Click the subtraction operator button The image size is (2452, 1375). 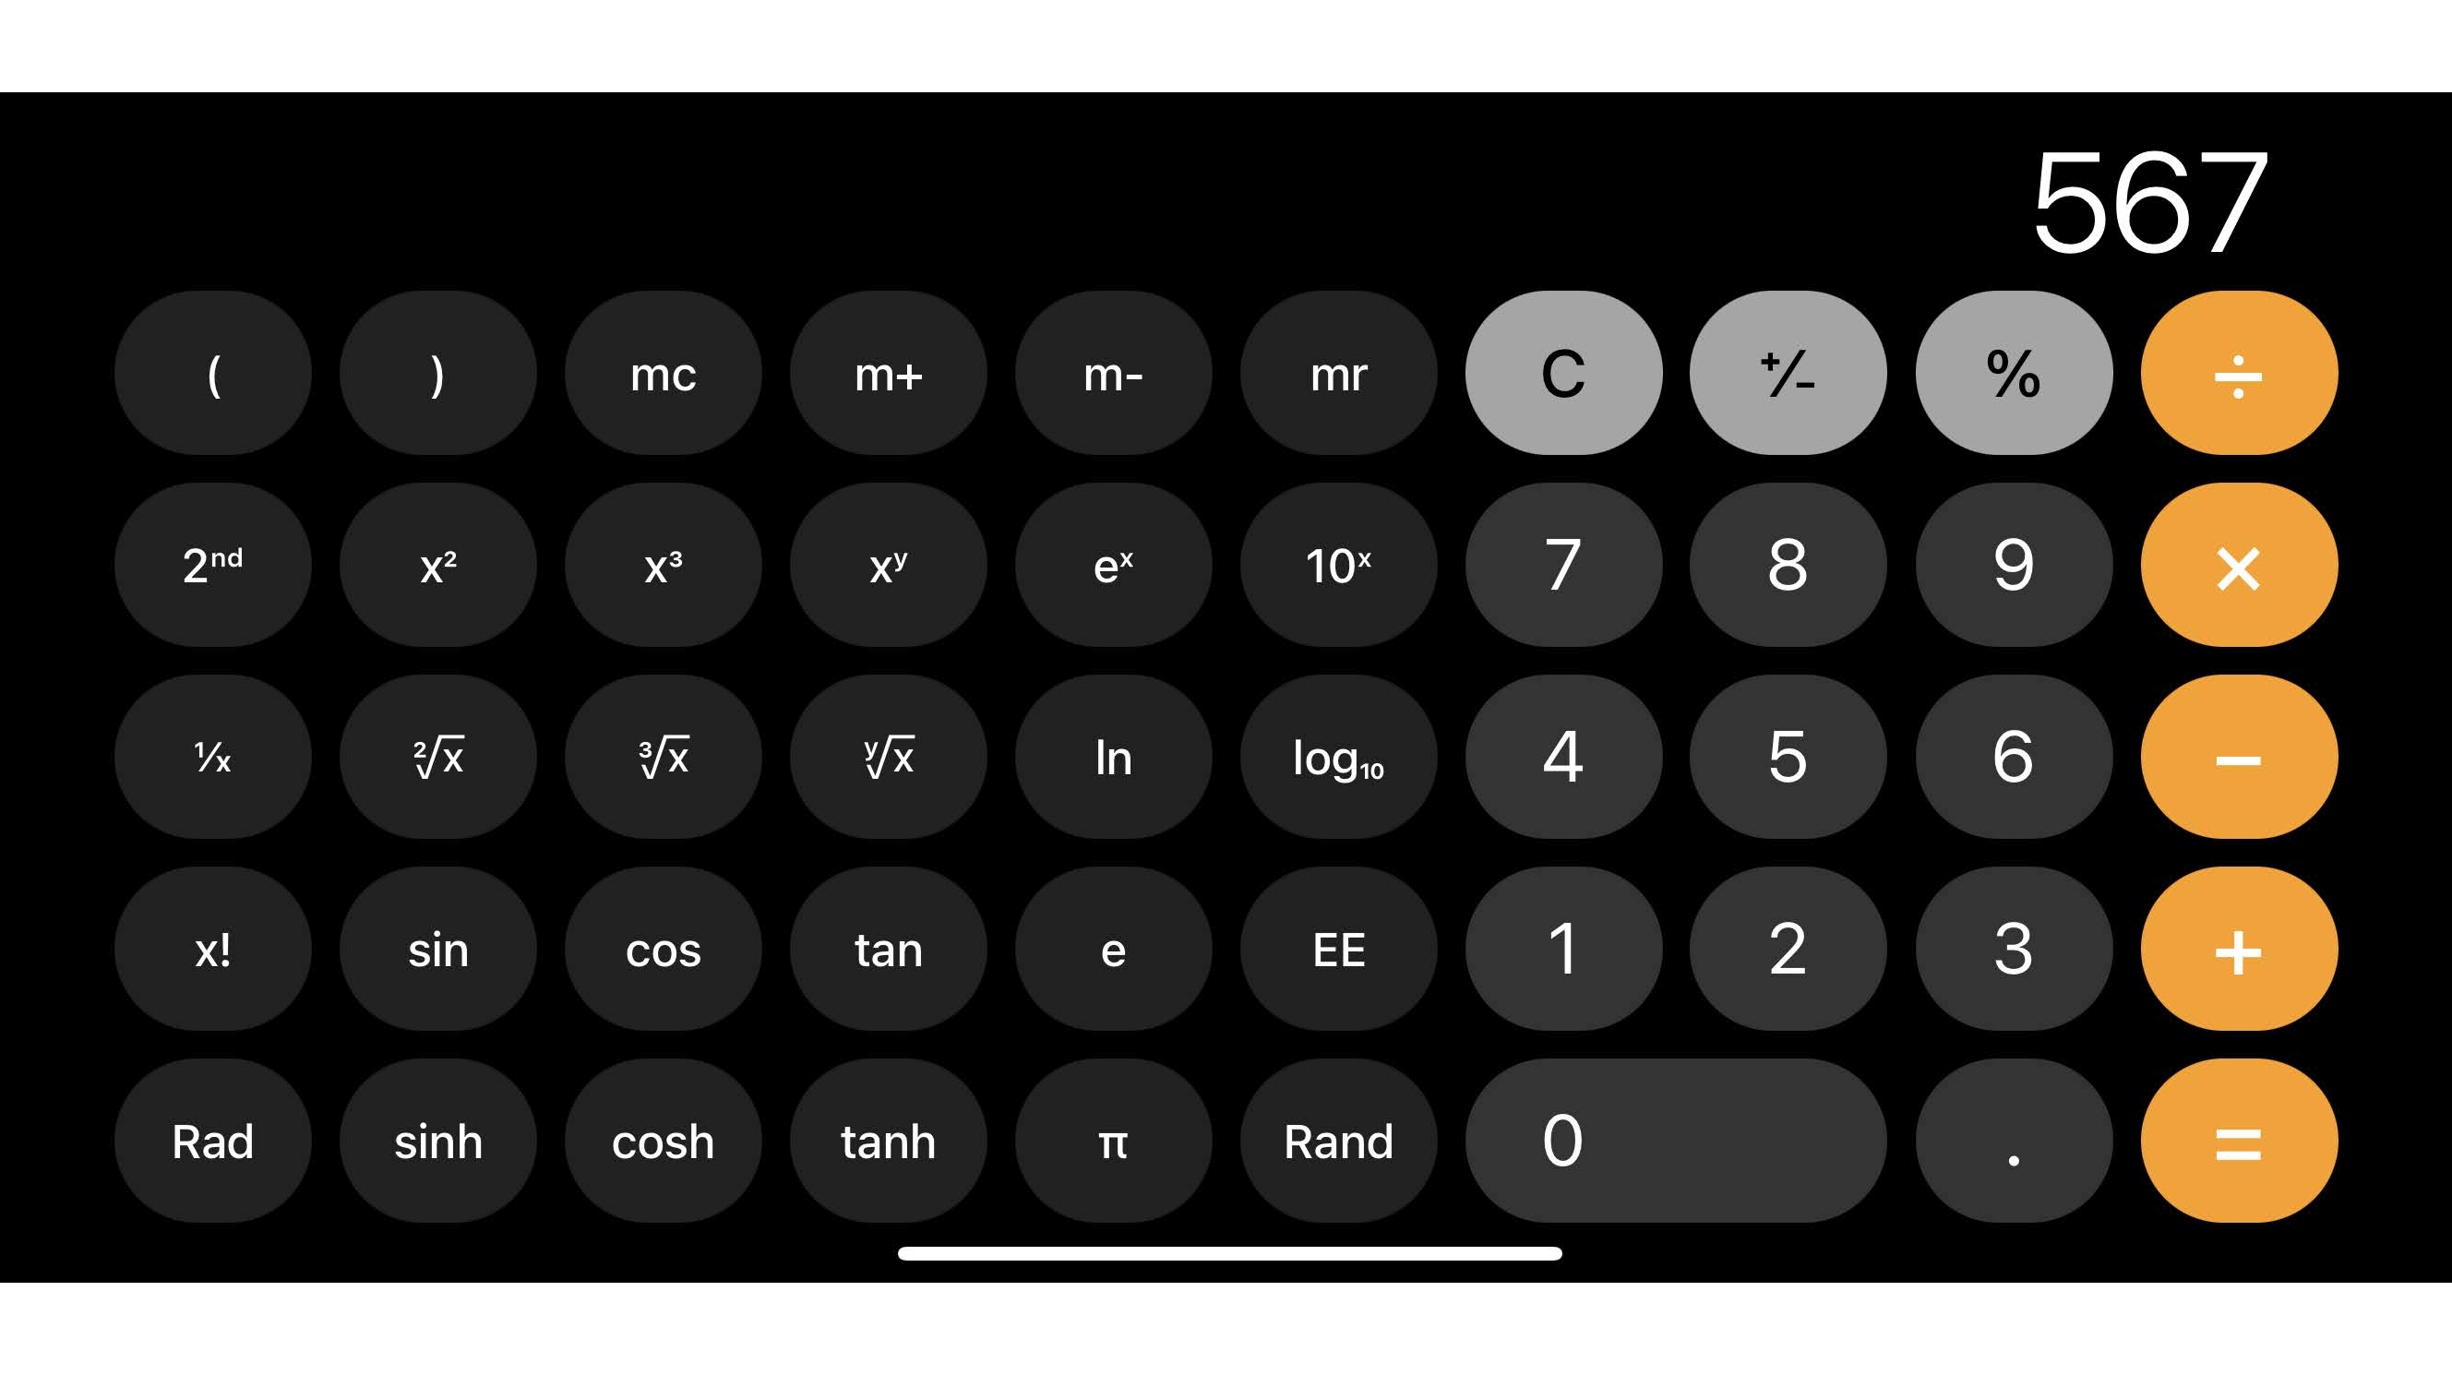2235,757
